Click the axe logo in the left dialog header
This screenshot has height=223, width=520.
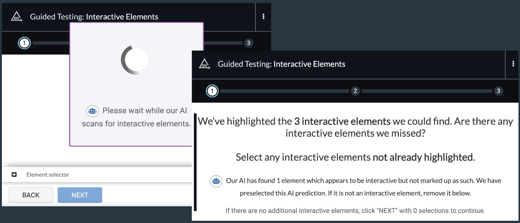coord(17,16)
